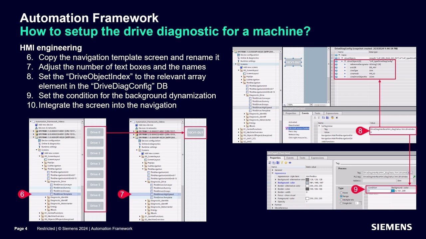This screenshot has width=426, height=239.
Task: Collapse the Appearance property group
Action: click(x=273, y=173)
